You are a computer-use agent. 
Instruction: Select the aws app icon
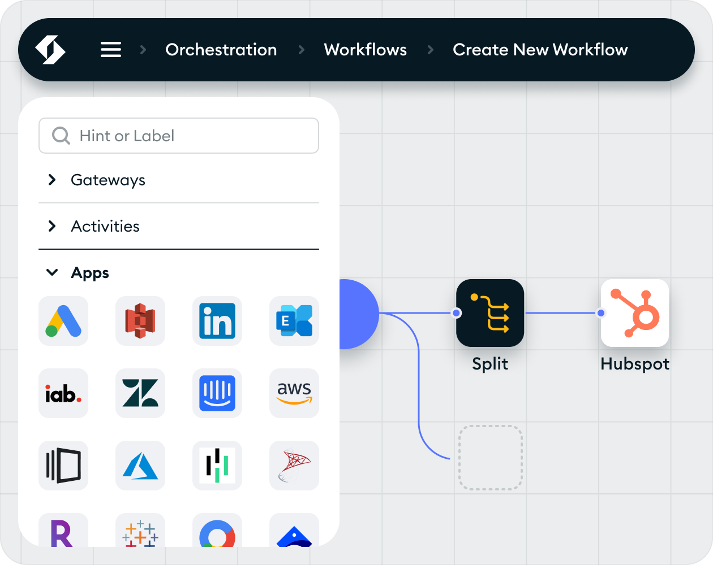[x=294, y=393]
